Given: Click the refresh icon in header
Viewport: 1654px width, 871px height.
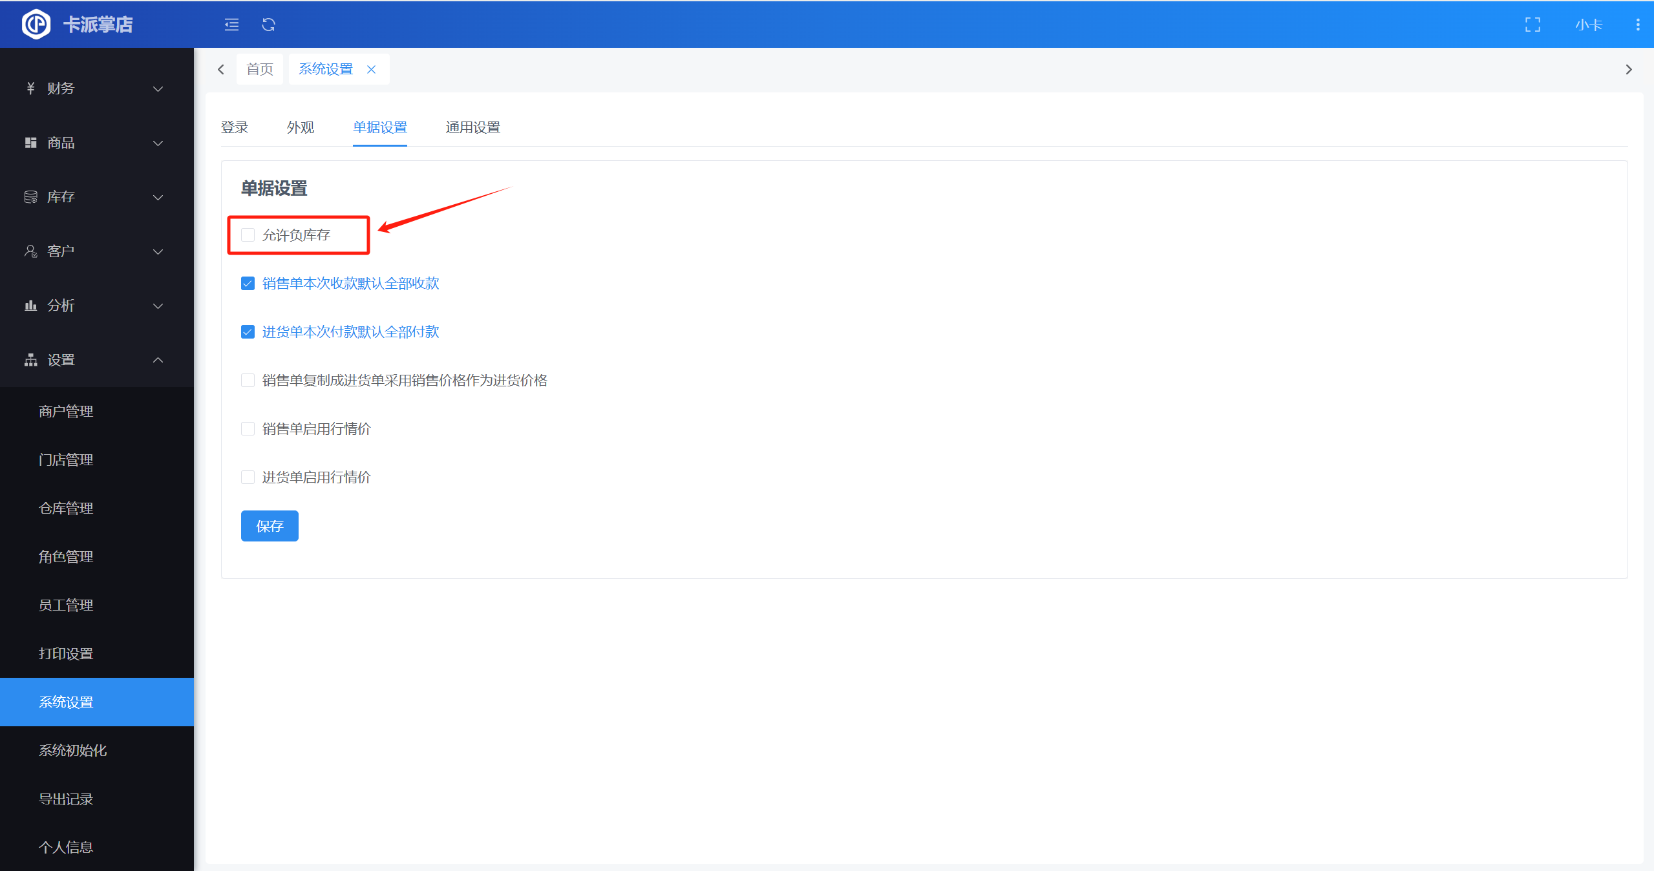Looking at the screenshot, I should coord(268,25).
